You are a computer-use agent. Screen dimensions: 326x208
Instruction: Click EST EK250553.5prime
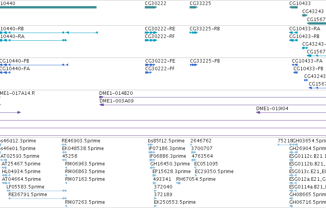[x=175, y=202]
